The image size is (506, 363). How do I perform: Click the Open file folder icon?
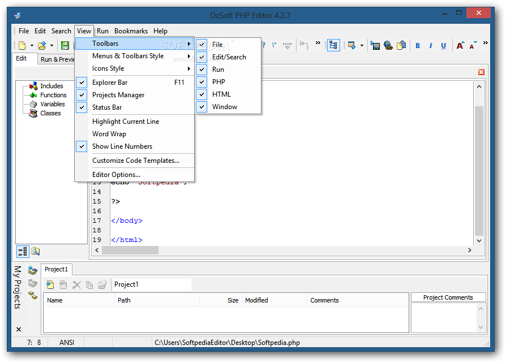pos(42,45)
